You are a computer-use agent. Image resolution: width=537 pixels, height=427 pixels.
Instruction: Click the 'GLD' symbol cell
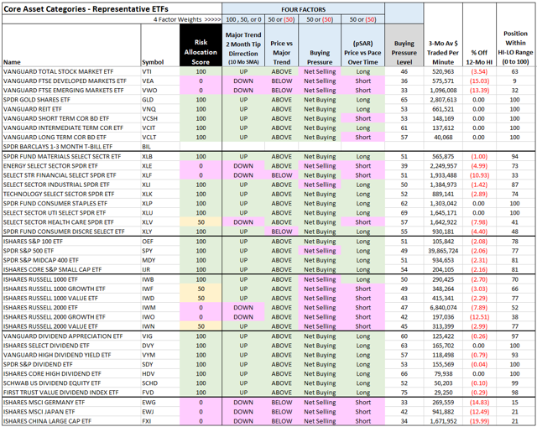pyautogui.click(x=148, y=100)
